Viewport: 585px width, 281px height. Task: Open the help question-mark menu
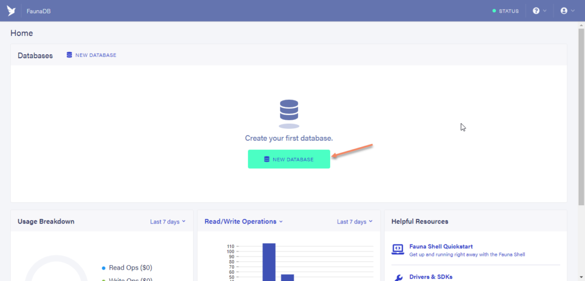click(539, 11)
